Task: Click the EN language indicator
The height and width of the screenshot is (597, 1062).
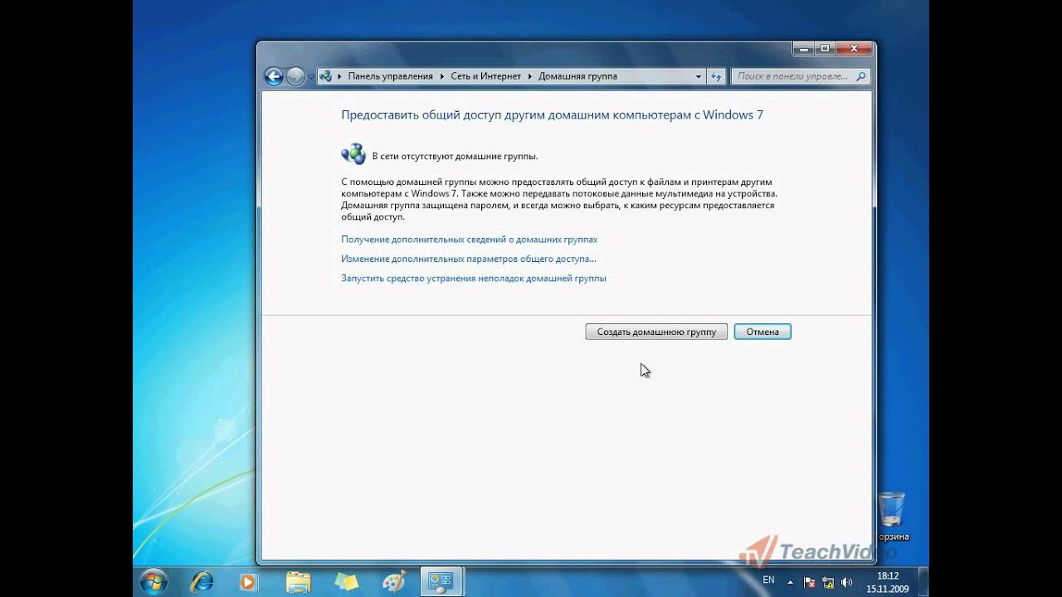Action: point(768,580)
